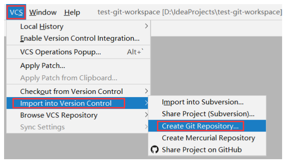Expand the Sync Settings submenu arrow
Screen dimensions: 283x166
pyautogui.click(x=146, y=127)
